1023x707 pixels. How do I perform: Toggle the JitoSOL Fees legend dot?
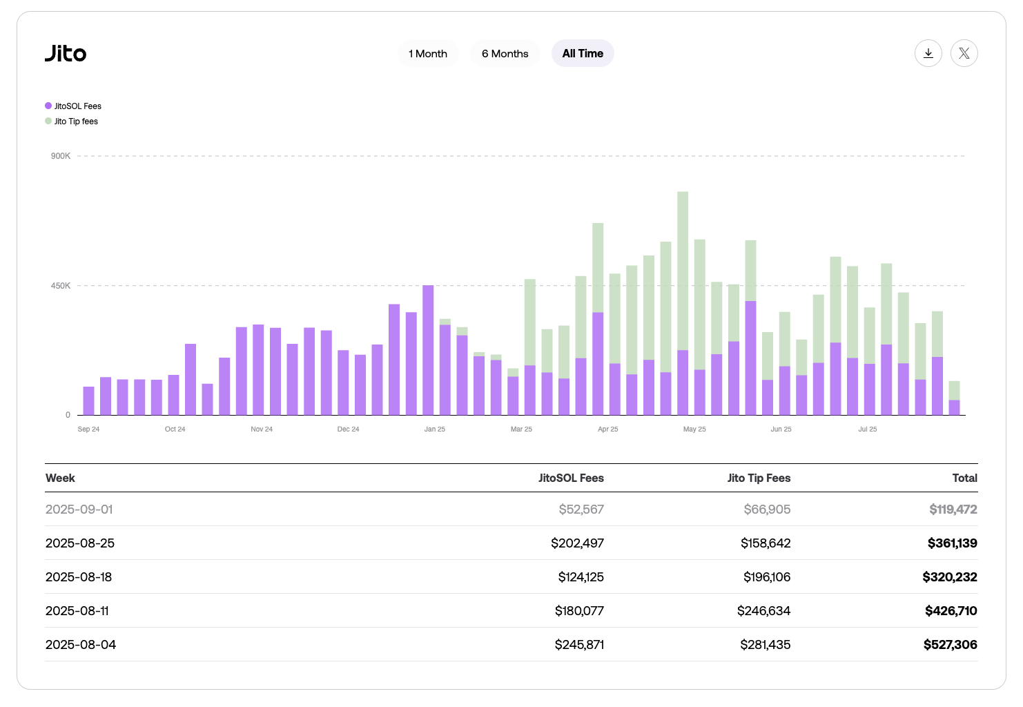(48, 106)
